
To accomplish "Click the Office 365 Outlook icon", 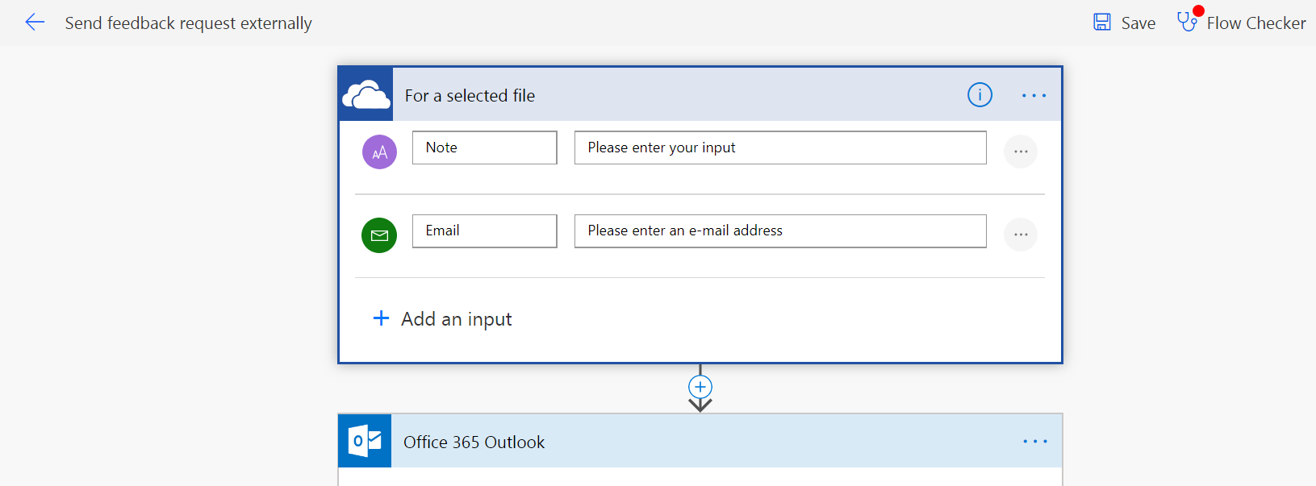I will (365, 442).
